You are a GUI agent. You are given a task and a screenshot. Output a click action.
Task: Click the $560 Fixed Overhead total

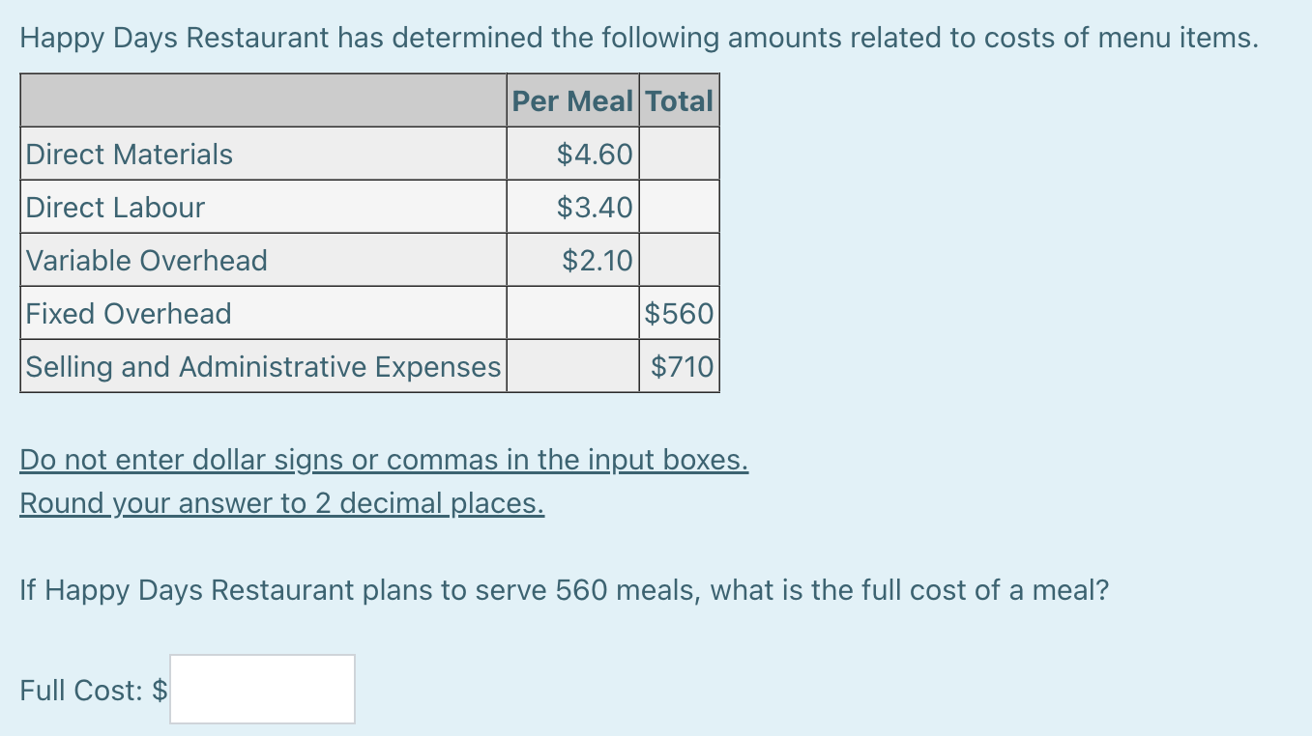(x=679, y=313)
